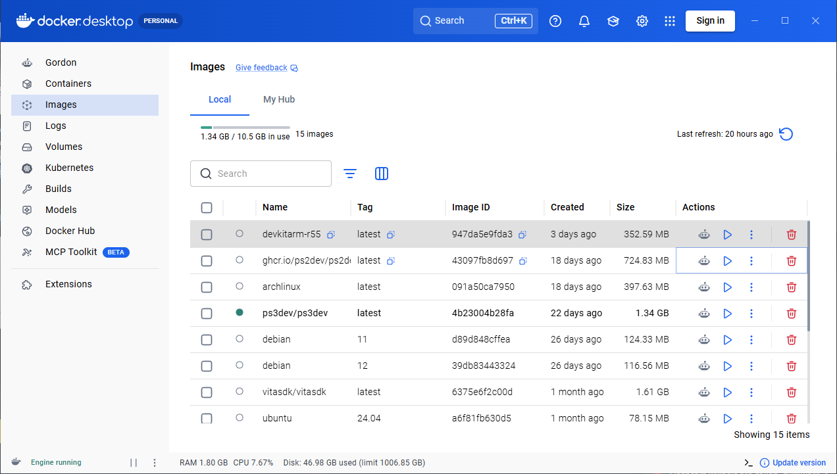The height and width of the screenshot is (474, 837).
Task: Open more actions for ubuntu 24.04
Action: (x=751, y=418)
